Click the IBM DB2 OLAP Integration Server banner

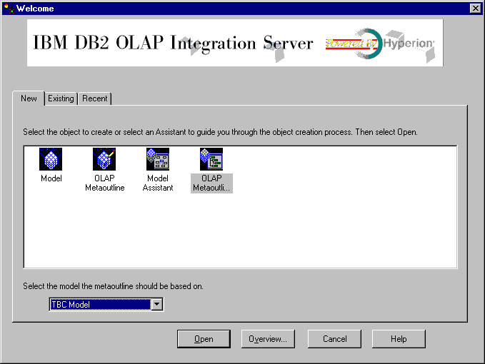(x=235, y=43)
